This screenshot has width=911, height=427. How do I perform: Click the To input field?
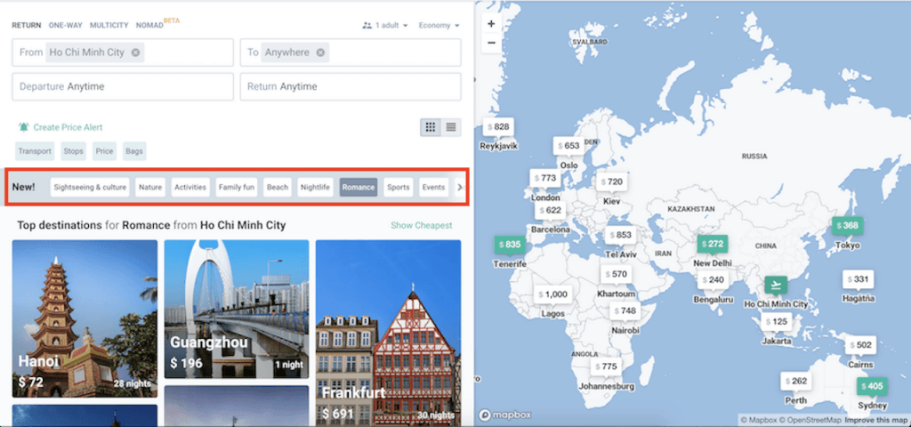(351, 52)
